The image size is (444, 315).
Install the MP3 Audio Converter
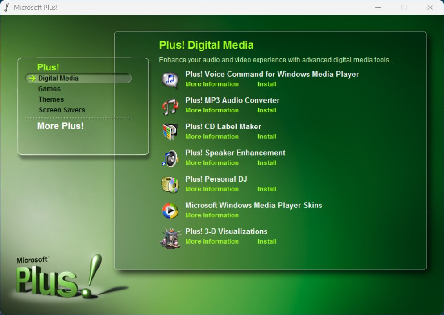tap(267, 111)
